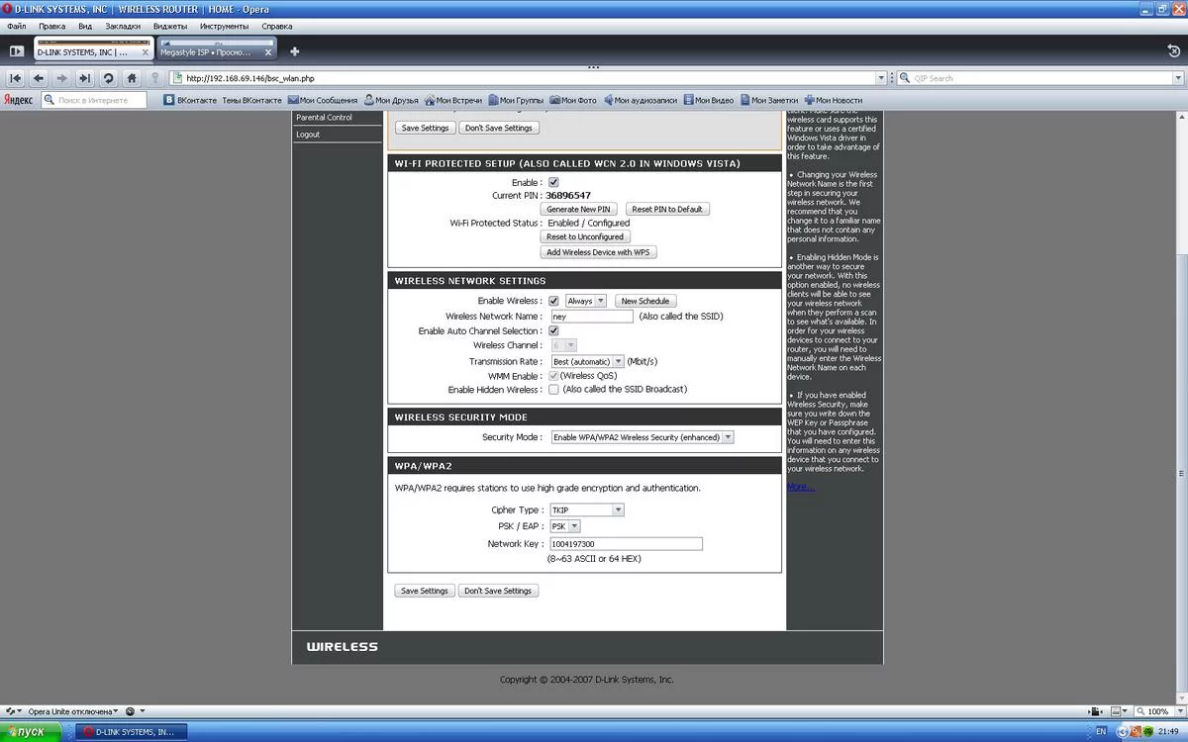Viewport: 1188px width, 742px height.
Task: Open the Справка menu
Action: [x=276, y=26]
